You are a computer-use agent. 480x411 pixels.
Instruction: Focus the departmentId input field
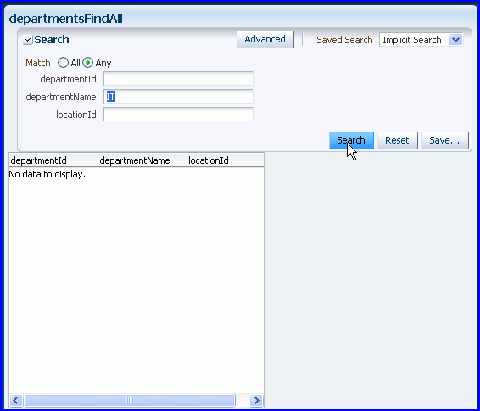tap(178, 79)
